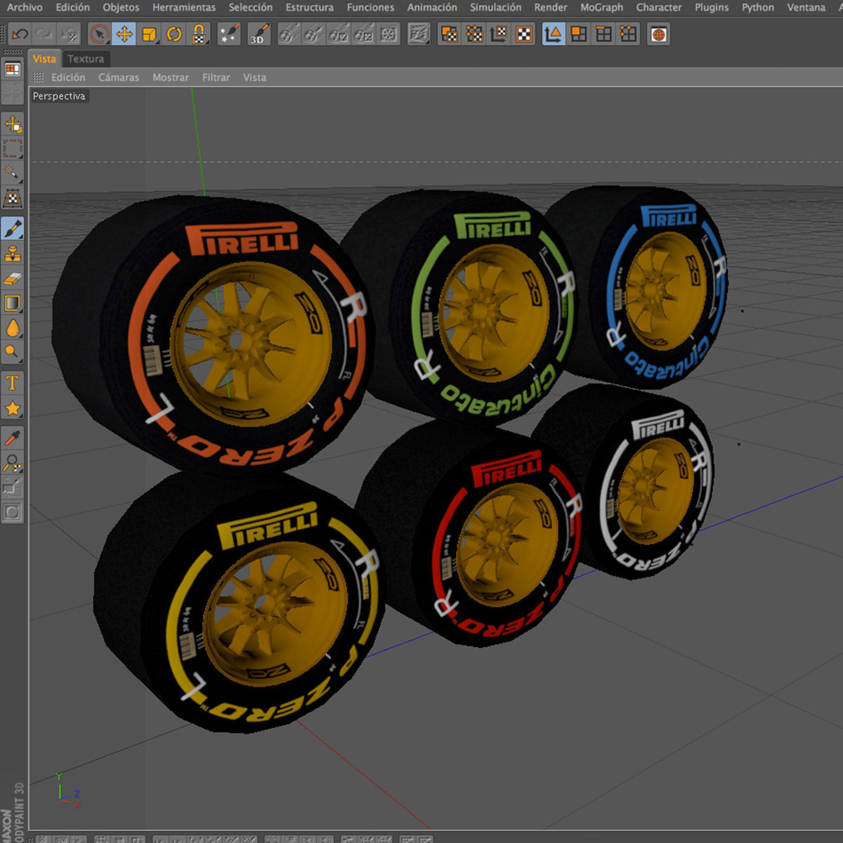Open the Archivo menu
843x843 pixels.
coord(25,7)
